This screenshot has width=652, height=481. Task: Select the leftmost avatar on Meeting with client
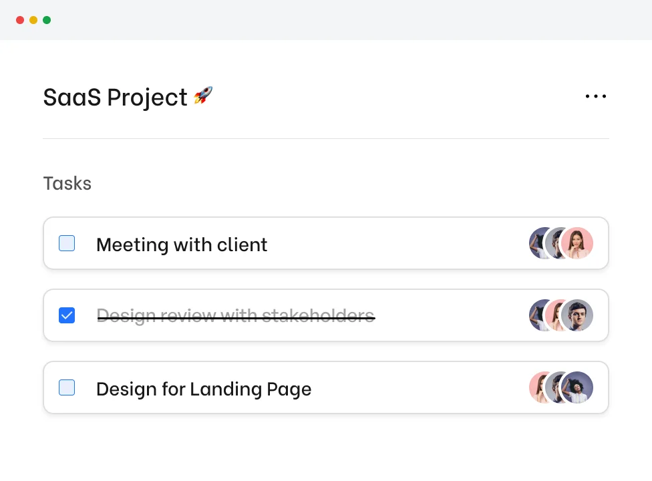coord(536,243)
